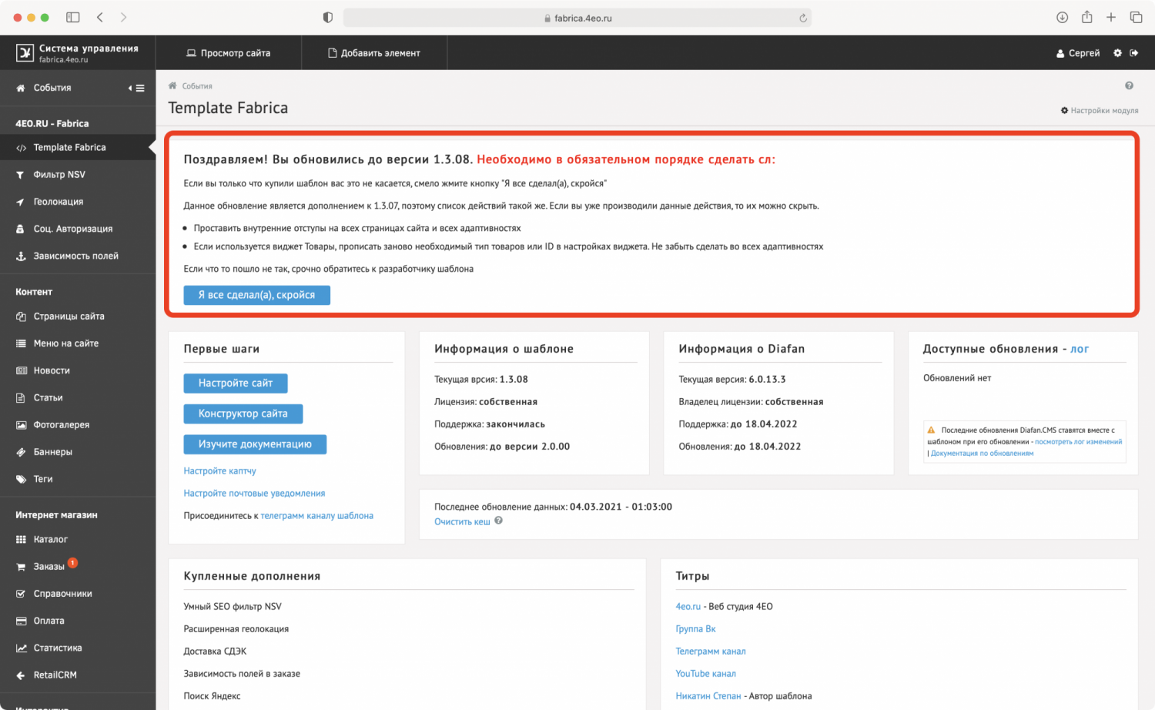The width and height of the screenshot is (1155, 710).
Task: Toggle Safari sidebar panel button
Action: pos(73,18)
